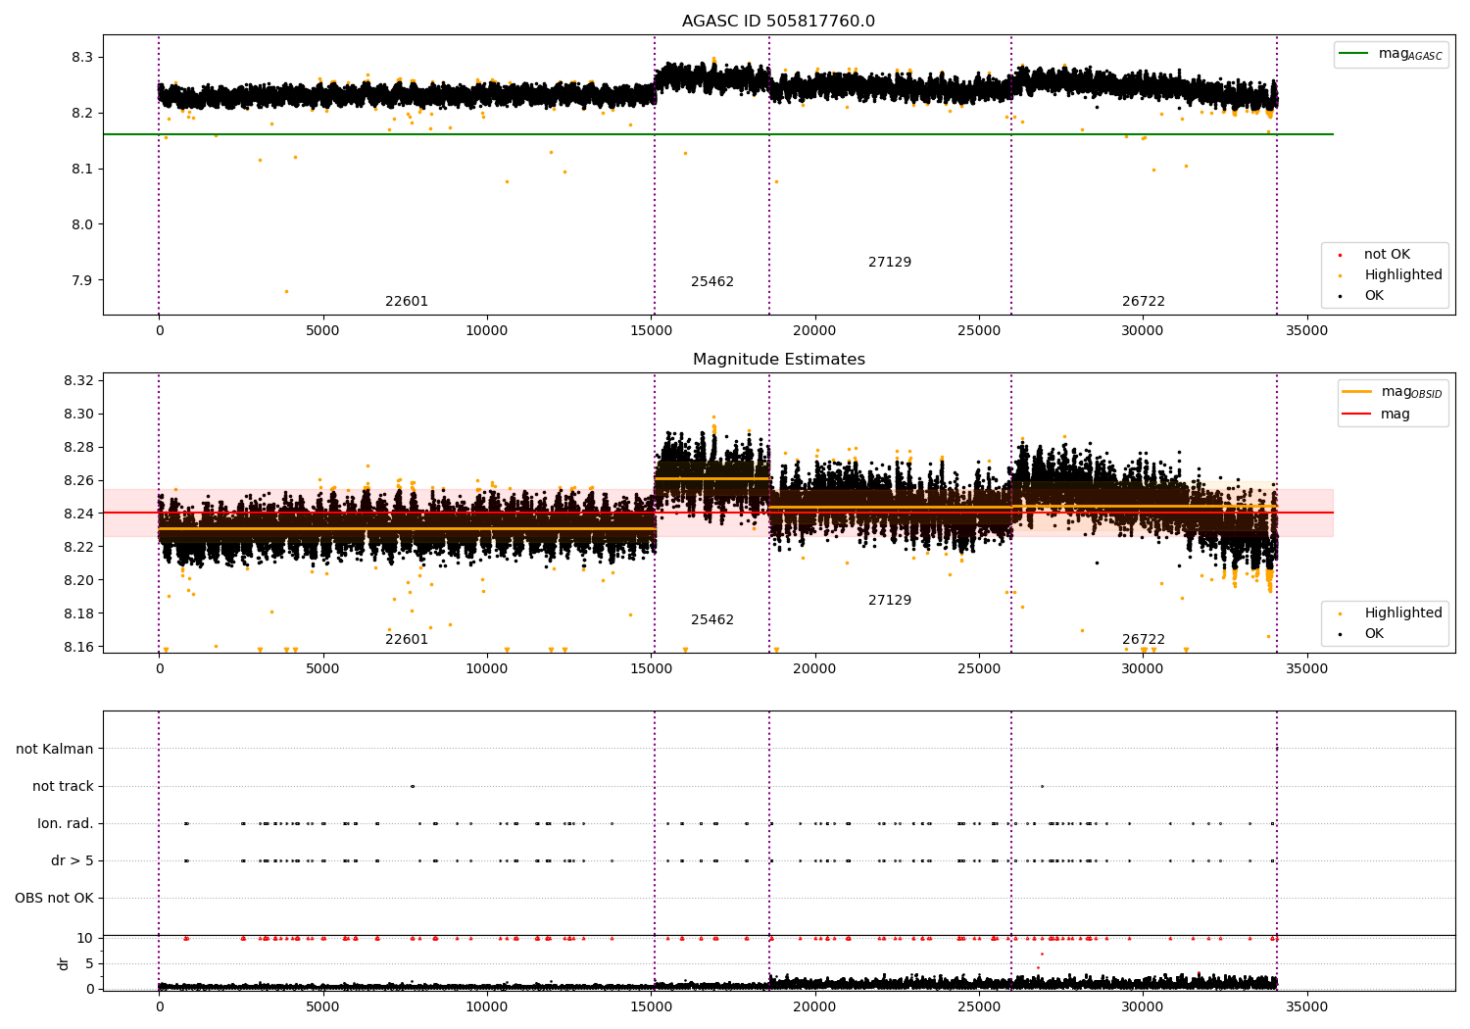Image resolution: width=1470 pixels, height=1029 pixels.
Task: Click observation label 26722 in the top plot
Action: click(1144, 302)
